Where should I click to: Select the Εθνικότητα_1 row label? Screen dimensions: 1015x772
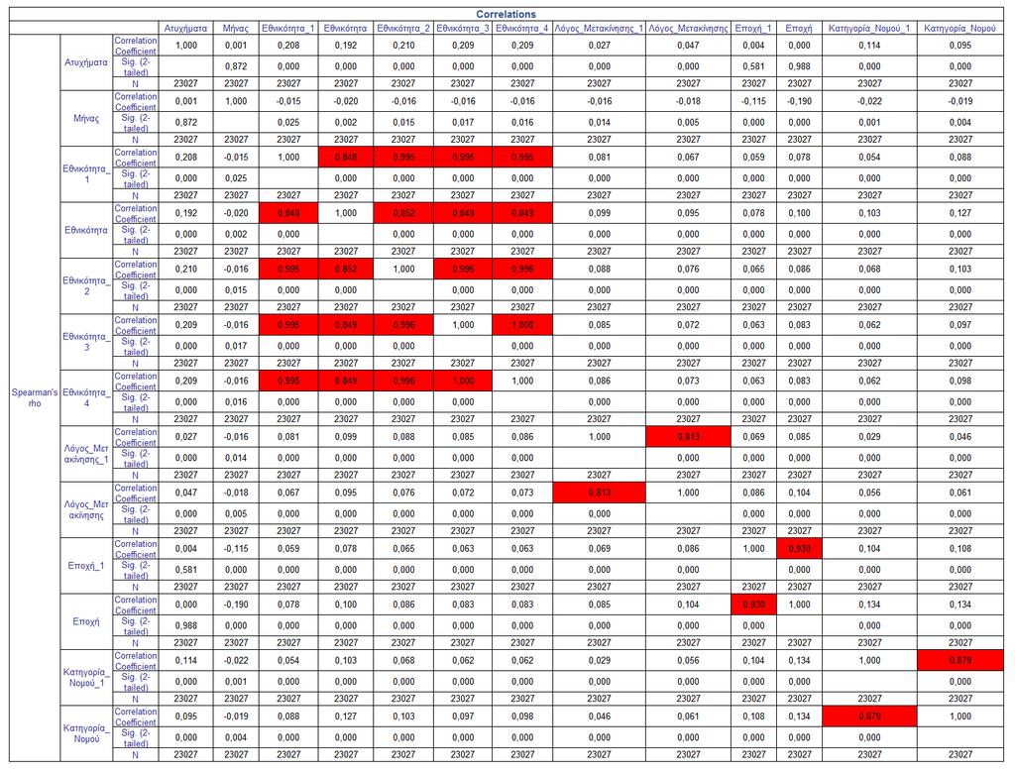(x=86, y=173)
